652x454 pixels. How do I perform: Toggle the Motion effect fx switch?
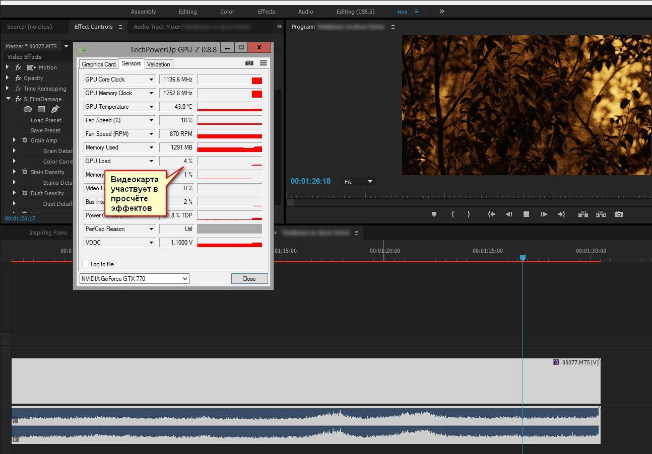pyautogui.click(x=19, y=67)
